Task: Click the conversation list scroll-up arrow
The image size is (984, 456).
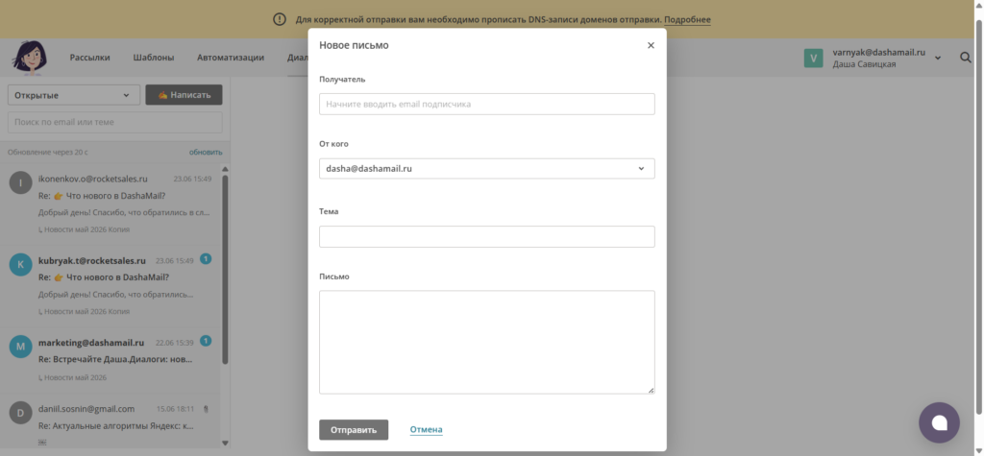Action: click(225, 169)
